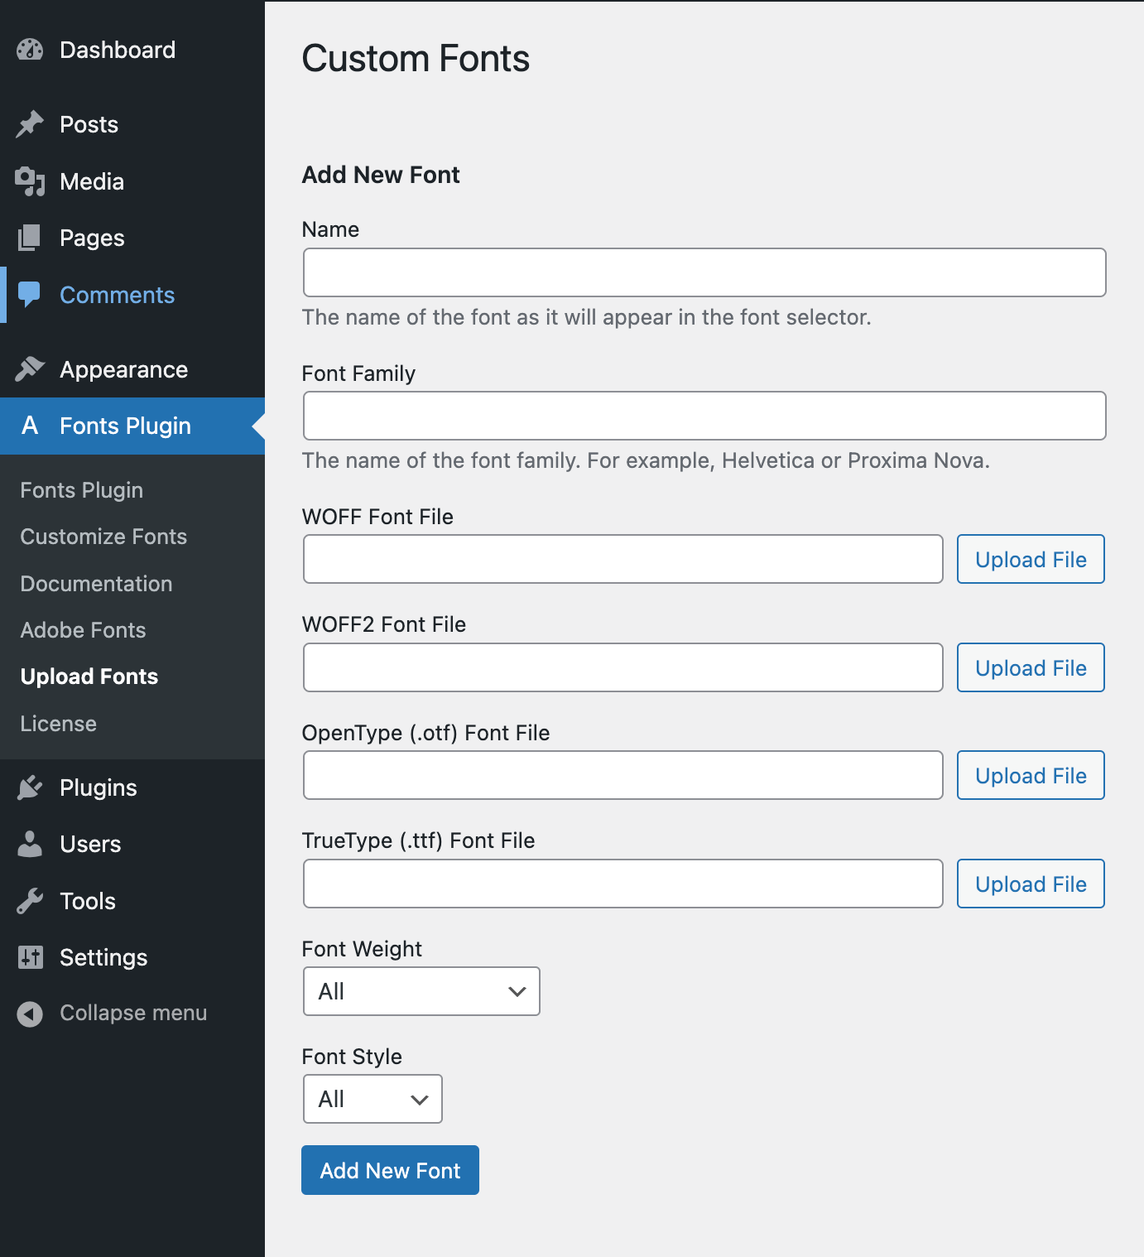Click the Users person icon
Viewport: 1144px width, 1257px height.
(30, 844)
